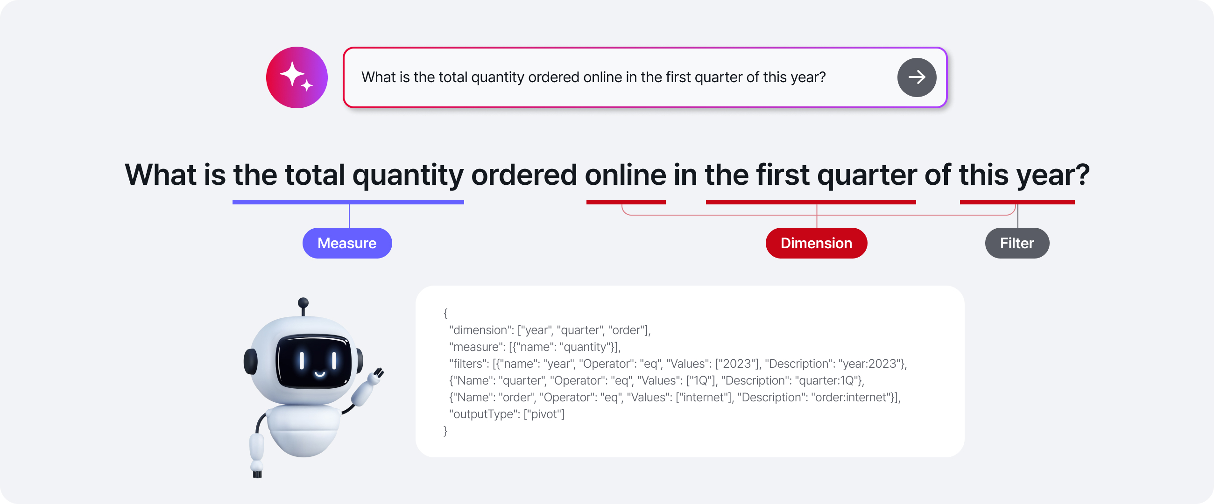This screenshot has width=1214, height=504.
Task: Click the "outputType" pivot line in JSON
Action: [x=507, y=414]
